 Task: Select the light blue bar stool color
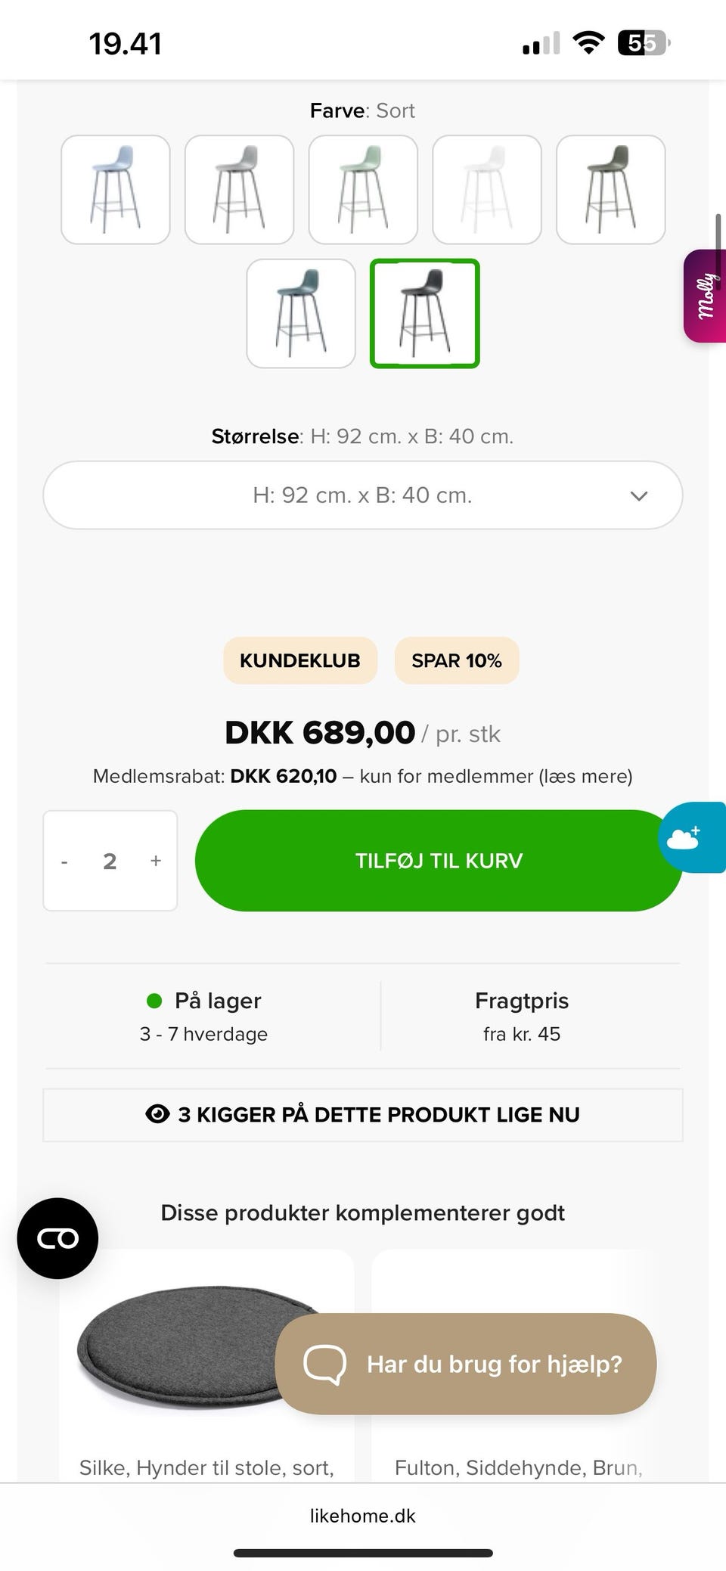116,190
